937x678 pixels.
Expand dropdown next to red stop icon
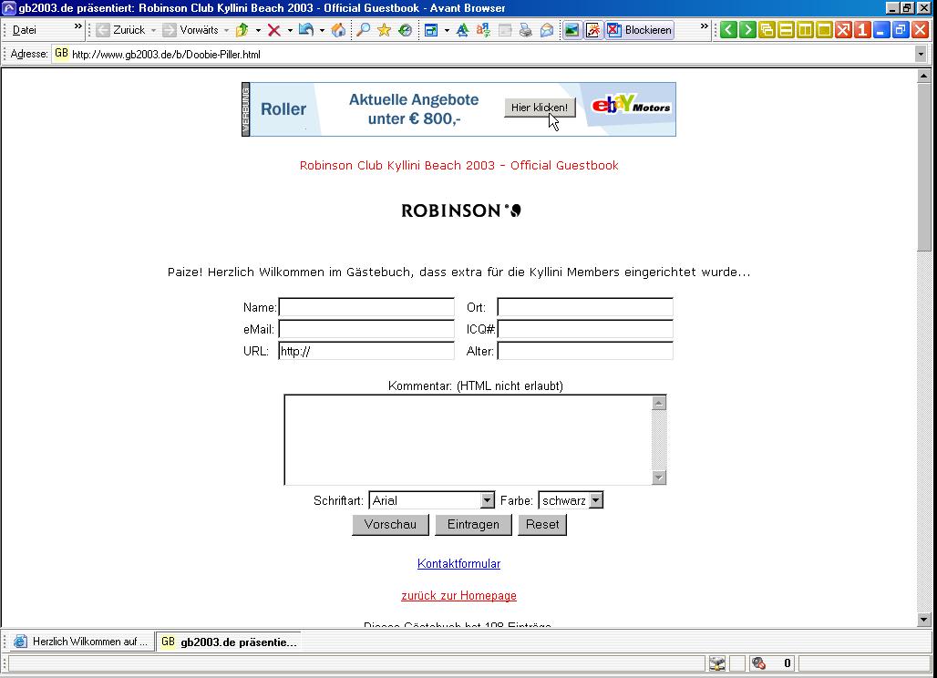click(x=290, y=30)
